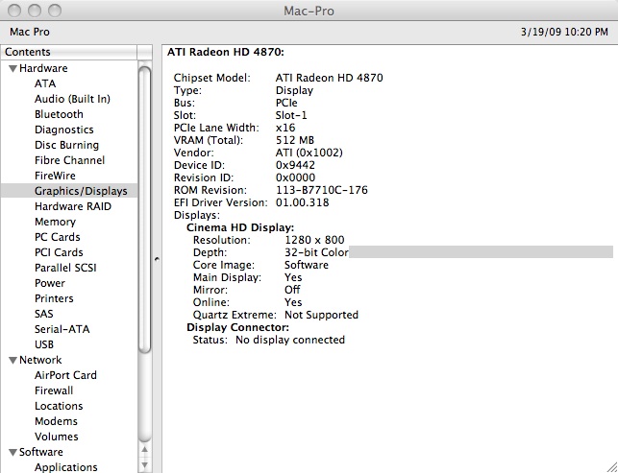Click the "Slot-1" slot value

coord(291,116)
